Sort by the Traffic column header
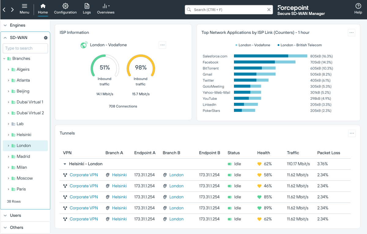The image size is (367, 234). tap(293, 153)
